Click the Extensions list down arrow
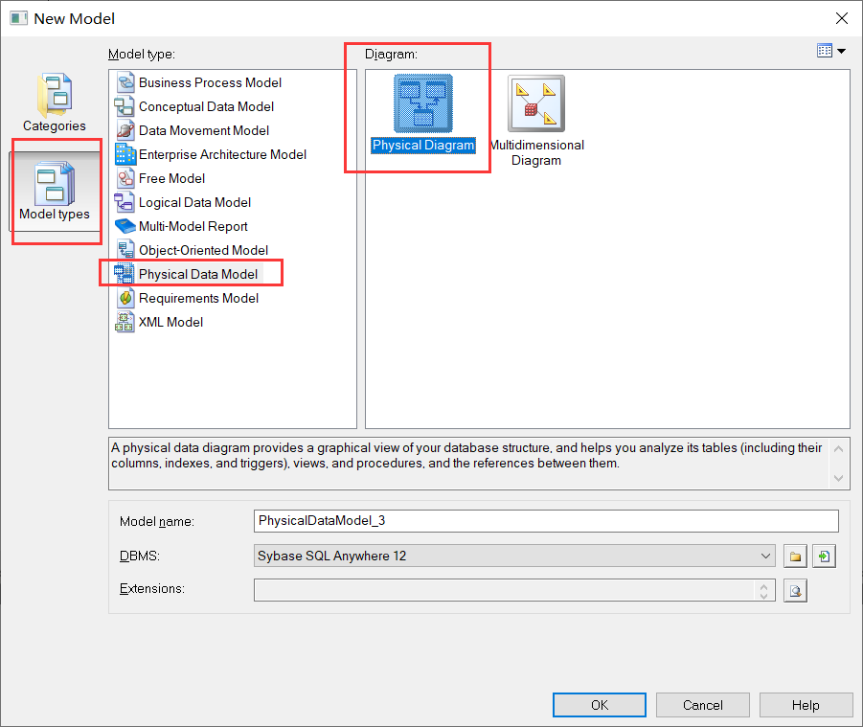The image size is (863, 727). [x=764, y=596]
